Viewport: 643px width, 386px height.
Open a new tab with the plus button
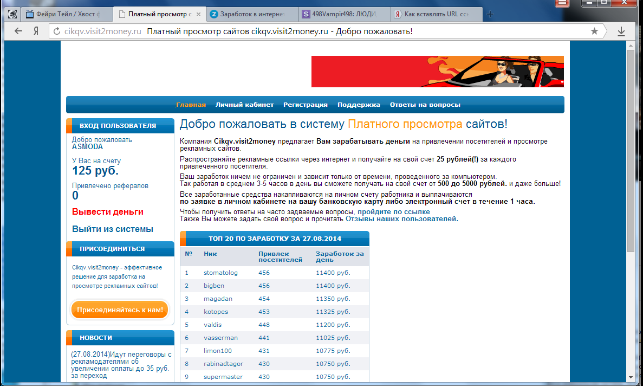490,14
